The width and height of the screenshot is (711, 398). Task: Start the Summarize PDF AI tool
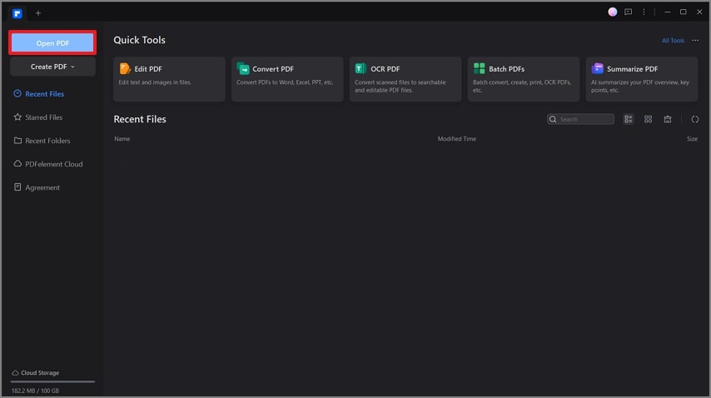[642, 79]
